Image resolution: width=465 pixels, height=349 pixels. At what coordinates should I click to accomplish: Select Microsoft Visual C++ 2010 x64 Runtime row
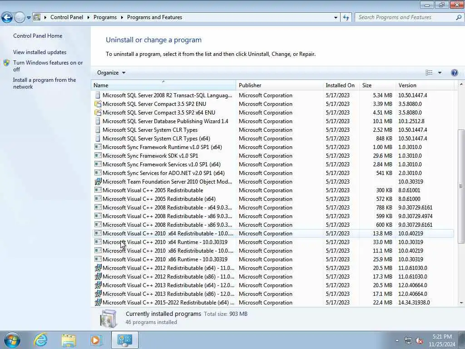click(273, 242)
